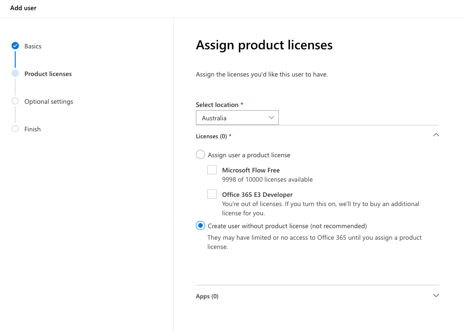This screenshot has width=465, height=331.
Task: Click the 9998 of 10000 licenses available text
Action: click(x=267, y=179)
